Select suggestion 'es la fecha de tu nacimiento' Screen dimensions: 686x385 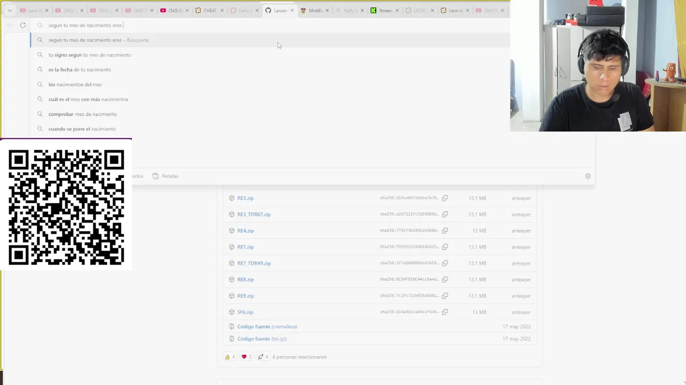(x=270, y=70)
